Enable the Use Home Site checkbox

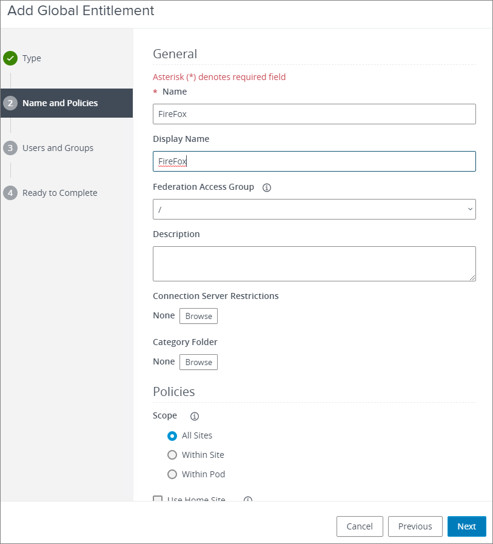tap(158, 499)
